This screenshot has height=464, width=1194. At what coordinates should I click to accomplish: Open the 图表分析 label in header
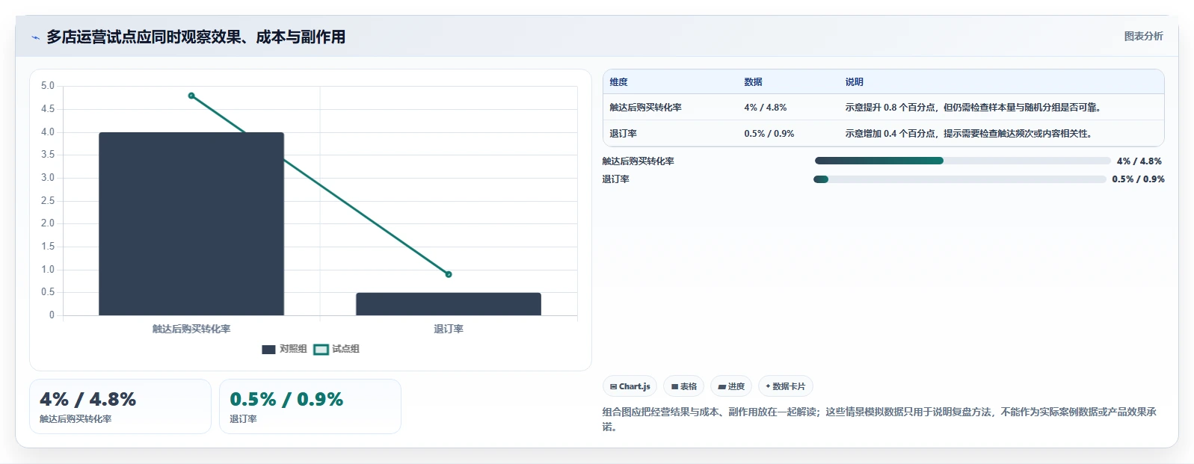(1143, 36)
